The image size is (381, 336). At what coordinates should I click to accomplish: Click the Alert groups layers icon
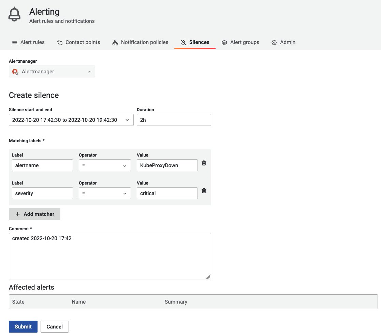point(224,42)
